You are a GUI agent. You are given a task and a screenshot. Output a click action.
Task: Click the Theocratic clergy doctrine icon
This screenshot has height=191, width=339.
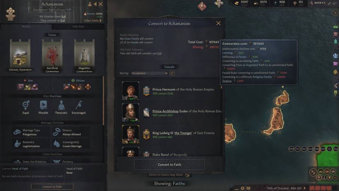[61, 105]
